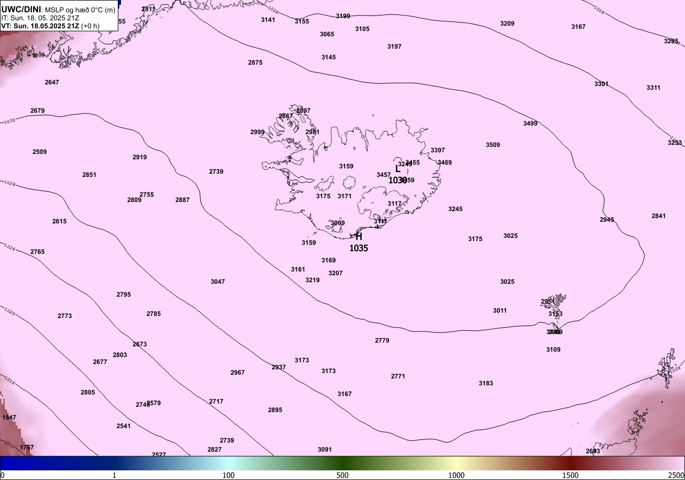
Task: Click the height value 3469
Action: (445, 162)
